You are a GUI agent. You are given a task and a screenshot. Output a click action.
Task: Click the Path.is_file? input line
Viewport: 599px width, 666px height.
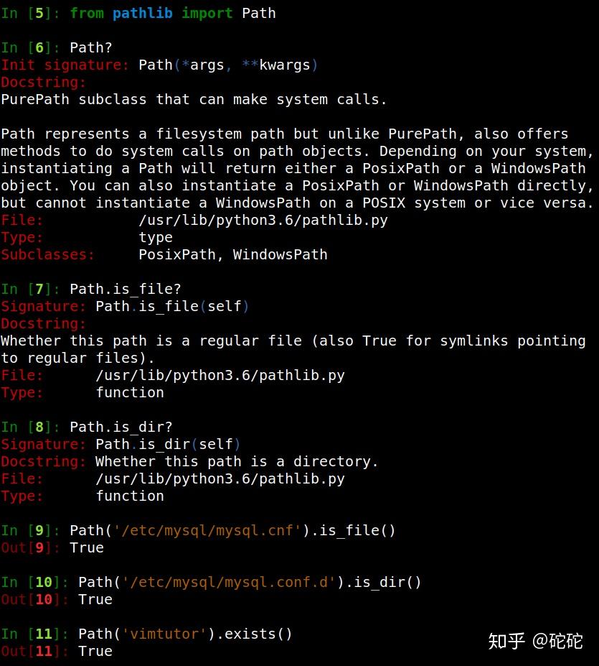point(125,290)
